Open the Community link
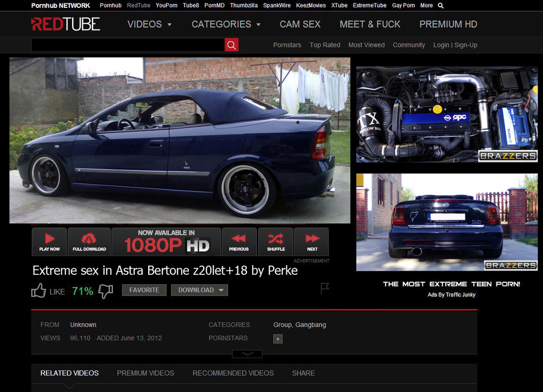543x392 pixels. pos(409,45)
